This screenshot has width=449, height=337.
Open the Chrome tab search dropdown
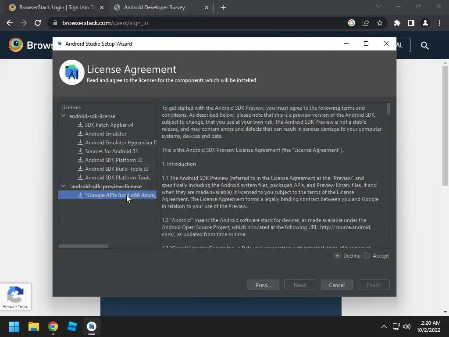tap(378, 6)
